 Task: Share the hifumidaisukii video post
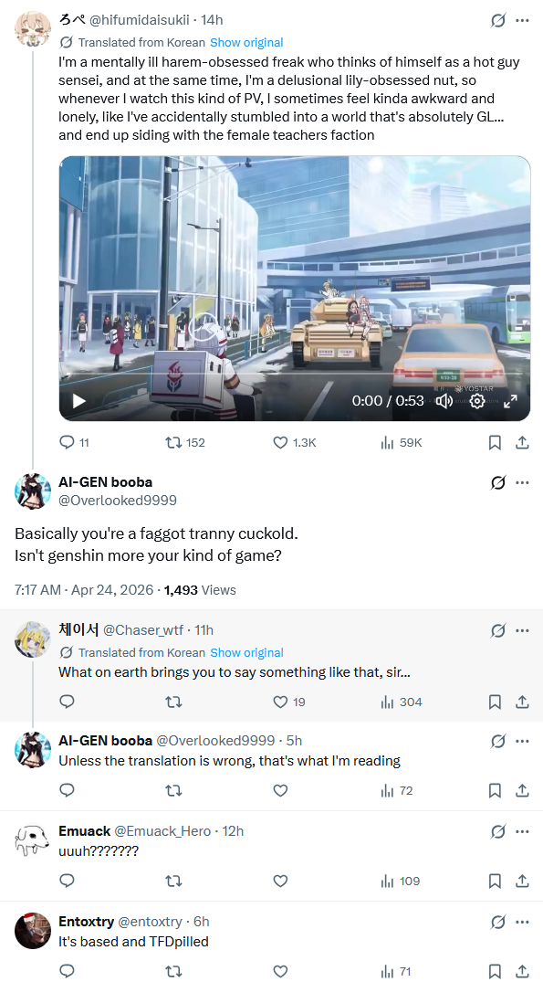[522, 443]
